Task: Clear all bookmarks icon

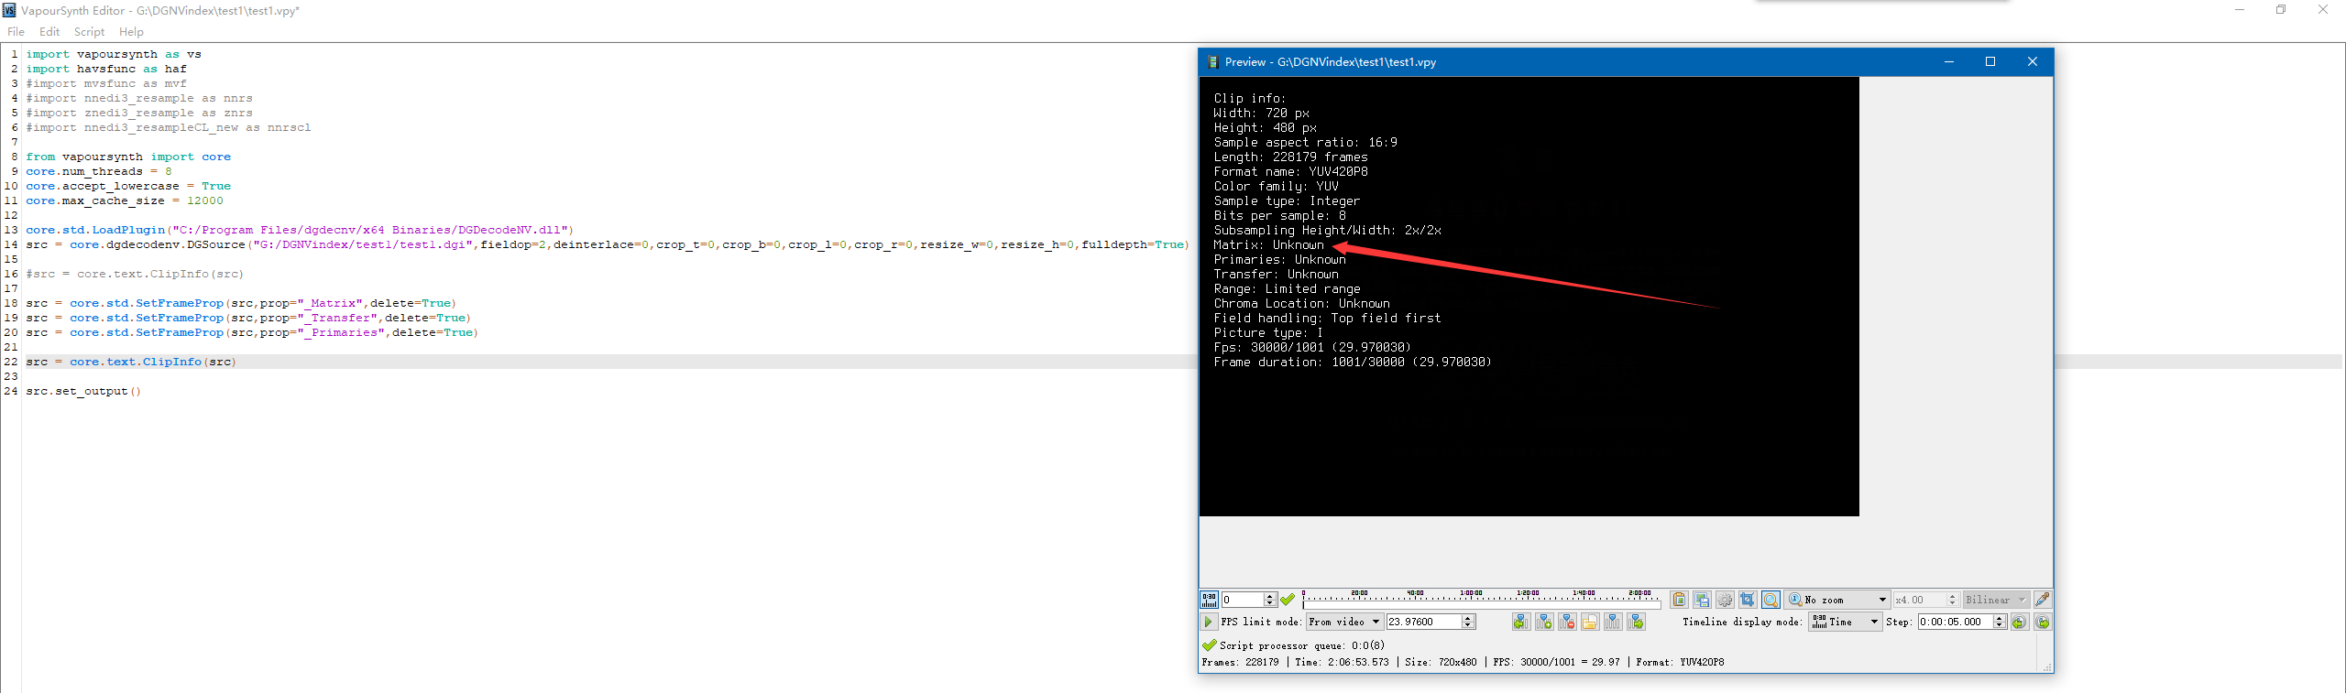Action: coord(1613,622)
